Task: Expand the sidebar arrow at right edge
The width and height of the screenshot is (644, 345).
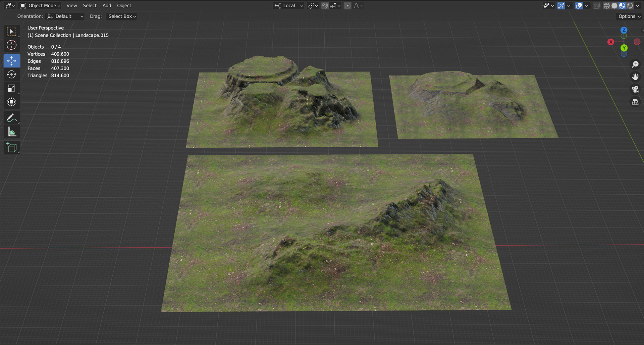Action: point(642,30)
